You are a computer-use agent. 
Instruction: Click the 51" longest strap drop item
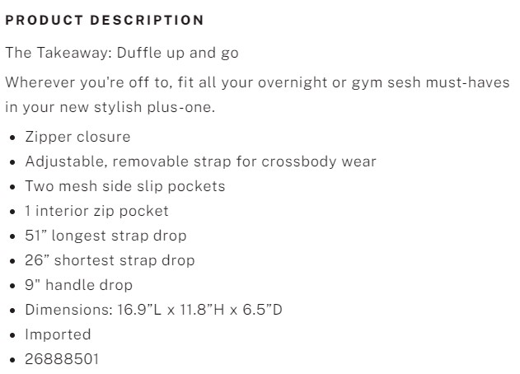pos(105,236)
